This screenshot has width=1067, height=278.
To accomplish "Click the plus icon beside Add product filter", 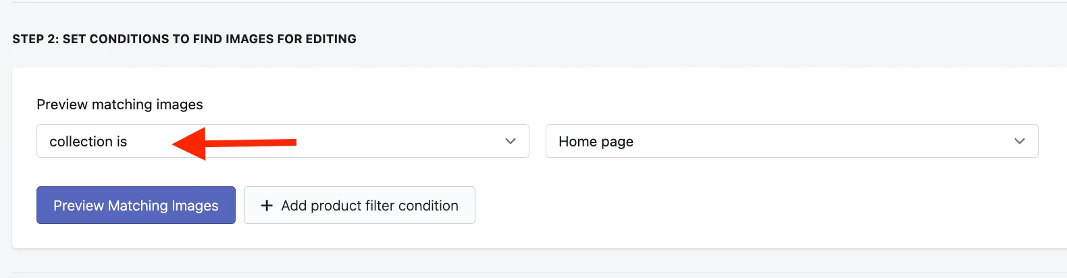I will coord(267,206).
